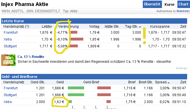Switch to the Kurse tab
The height and width of the screenshot is (109, 190).
click(x=169, y=4)
